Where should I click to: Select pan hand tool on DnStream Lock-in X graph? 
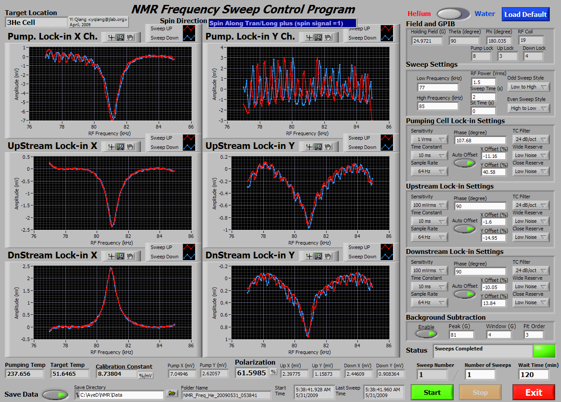(130, 256)
